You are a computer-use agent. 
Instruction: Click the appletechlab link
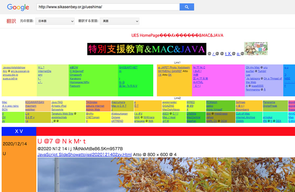click(59, 117)
